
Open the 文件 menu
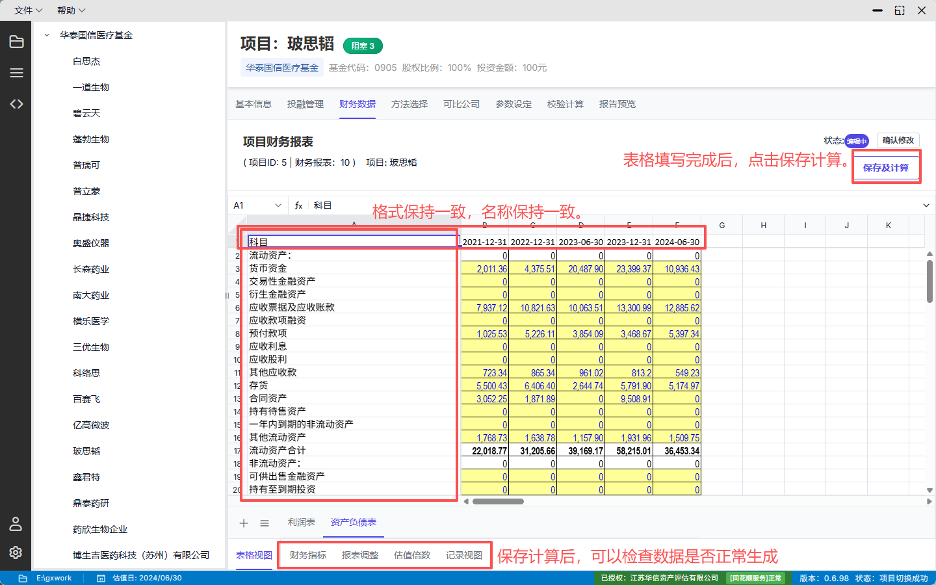pos(28,10)
